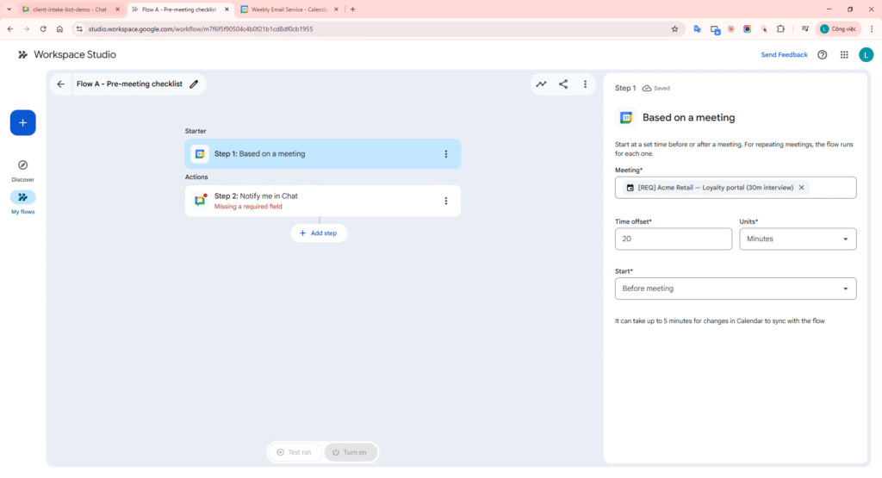The height and width of the screenshot is (478, 882).
Task: Expand the Units dropdown showing Minutes
Action: pos(797,239)
